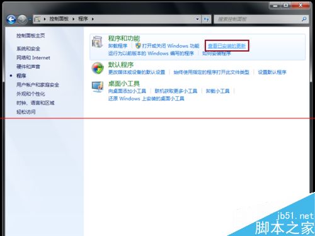
Task: Click 查看已安装的更新 link
Action: tap(227, 46)
